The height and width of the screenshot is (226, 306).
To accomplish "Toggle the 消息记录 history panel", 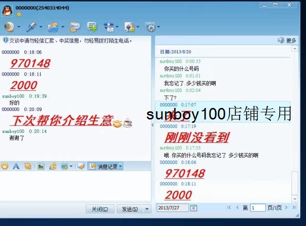I will (105, 166).
